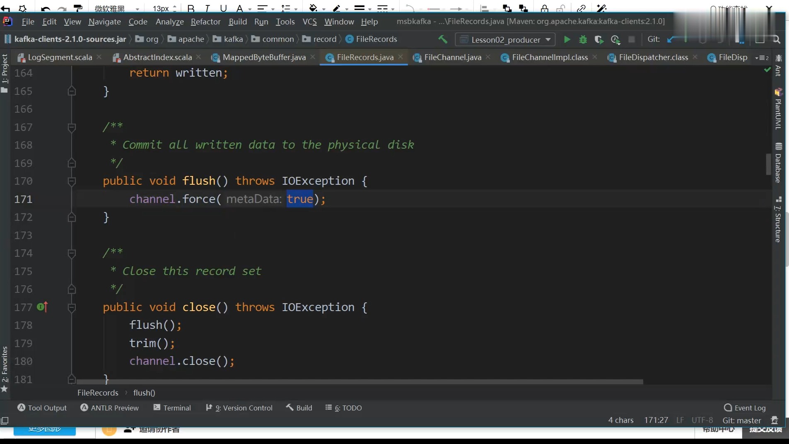The height and width of the screenshot is (444, 789).
Task: Click the overridden-method gutter icon on line 177
Action: tap(42, 307)
